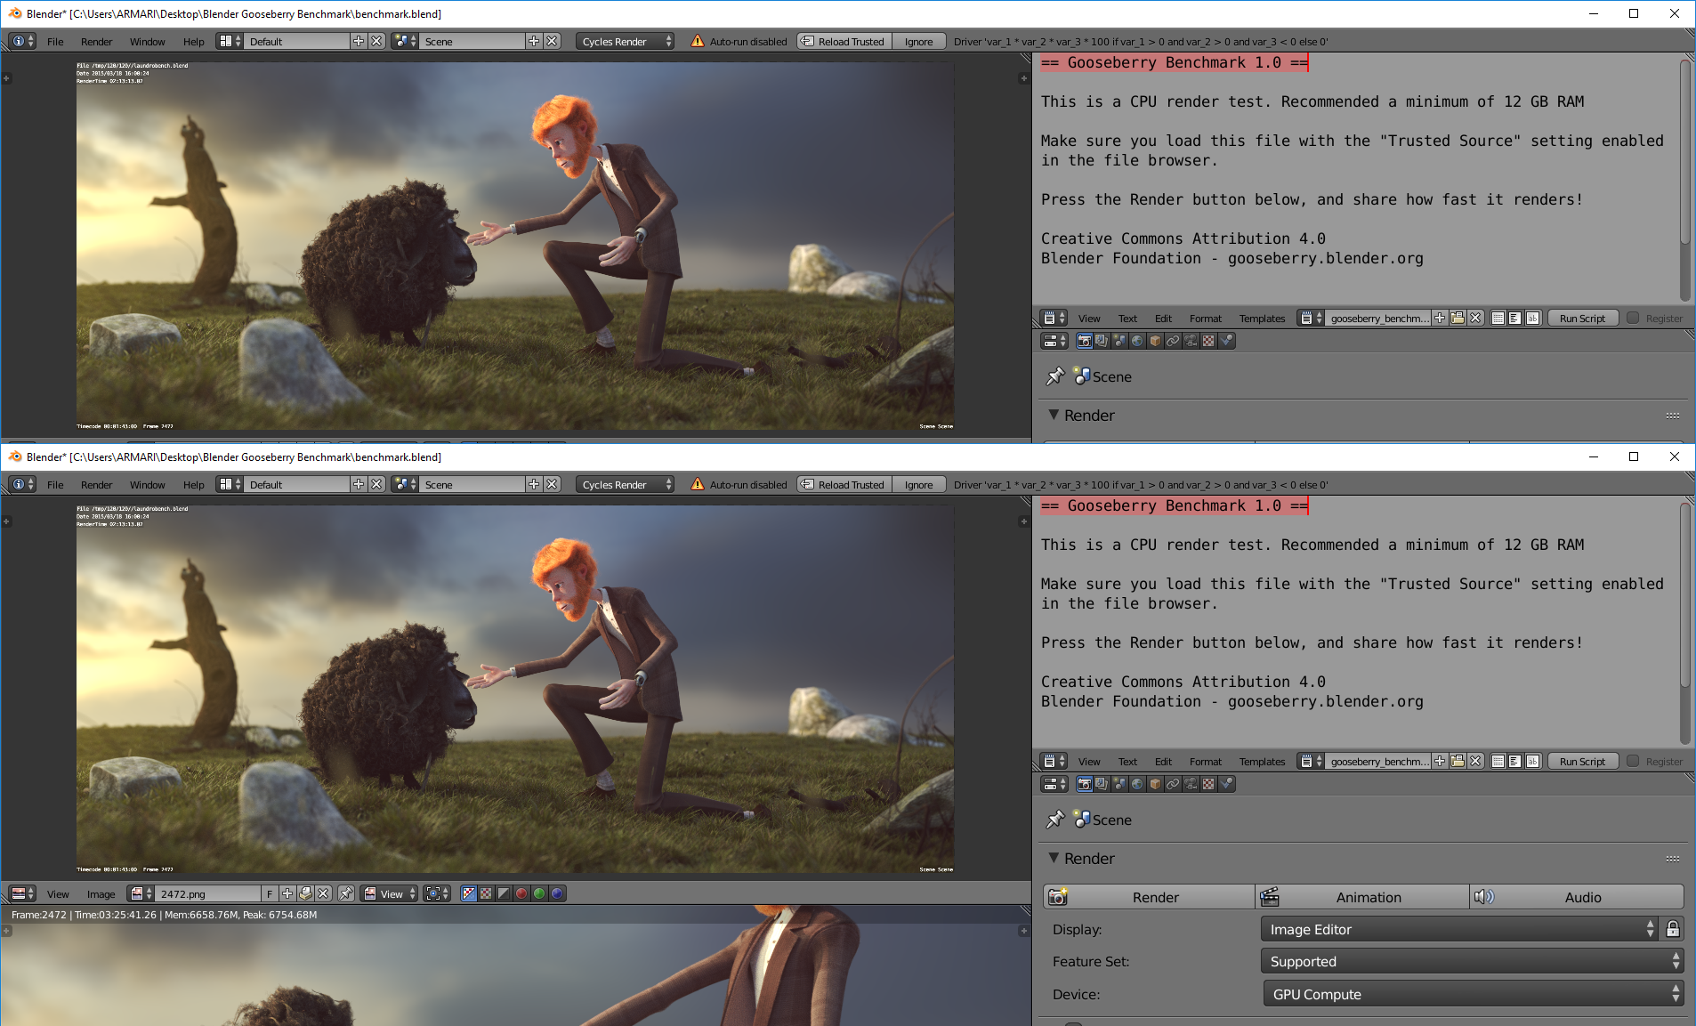Open World properties tab in bottom window
1696x1026 pixels.
tap(1137, 784)
